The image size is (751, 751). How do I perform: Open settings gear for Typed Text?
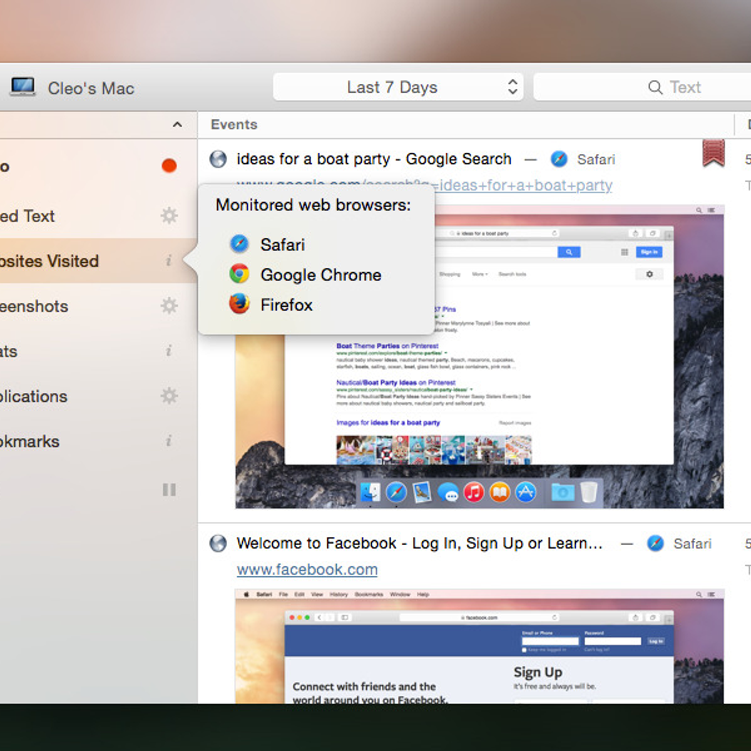point(169,216)
